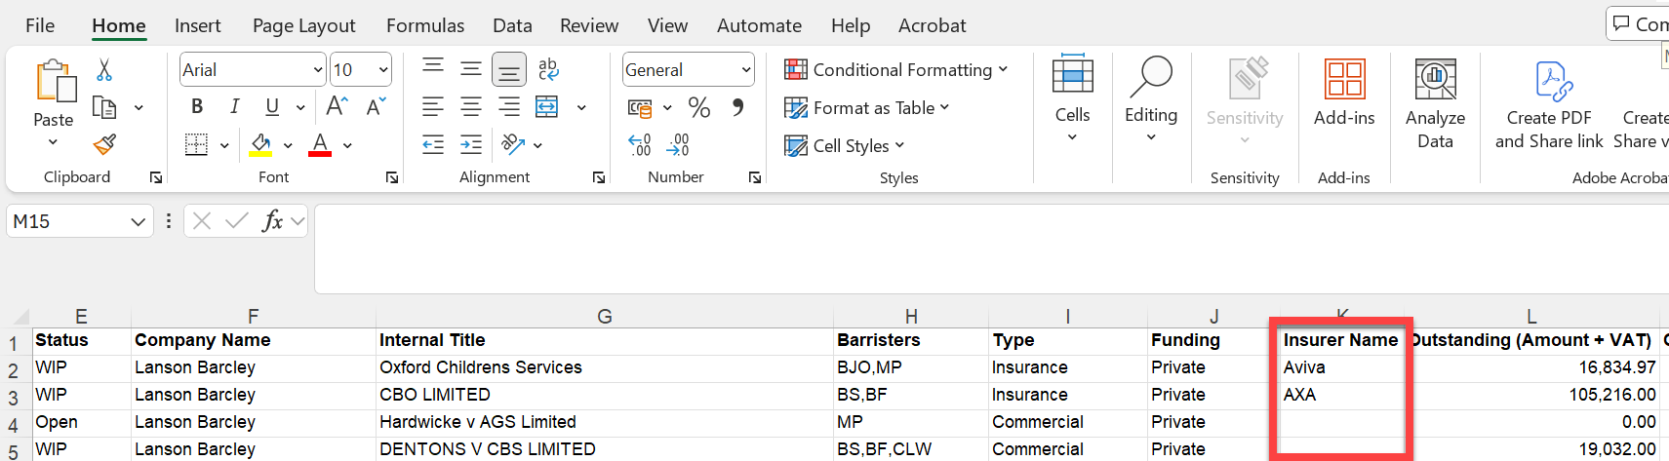The image size is (1669, 461).
Task: Set Bottom Align vertical alignment
Action: coord(509,69)
